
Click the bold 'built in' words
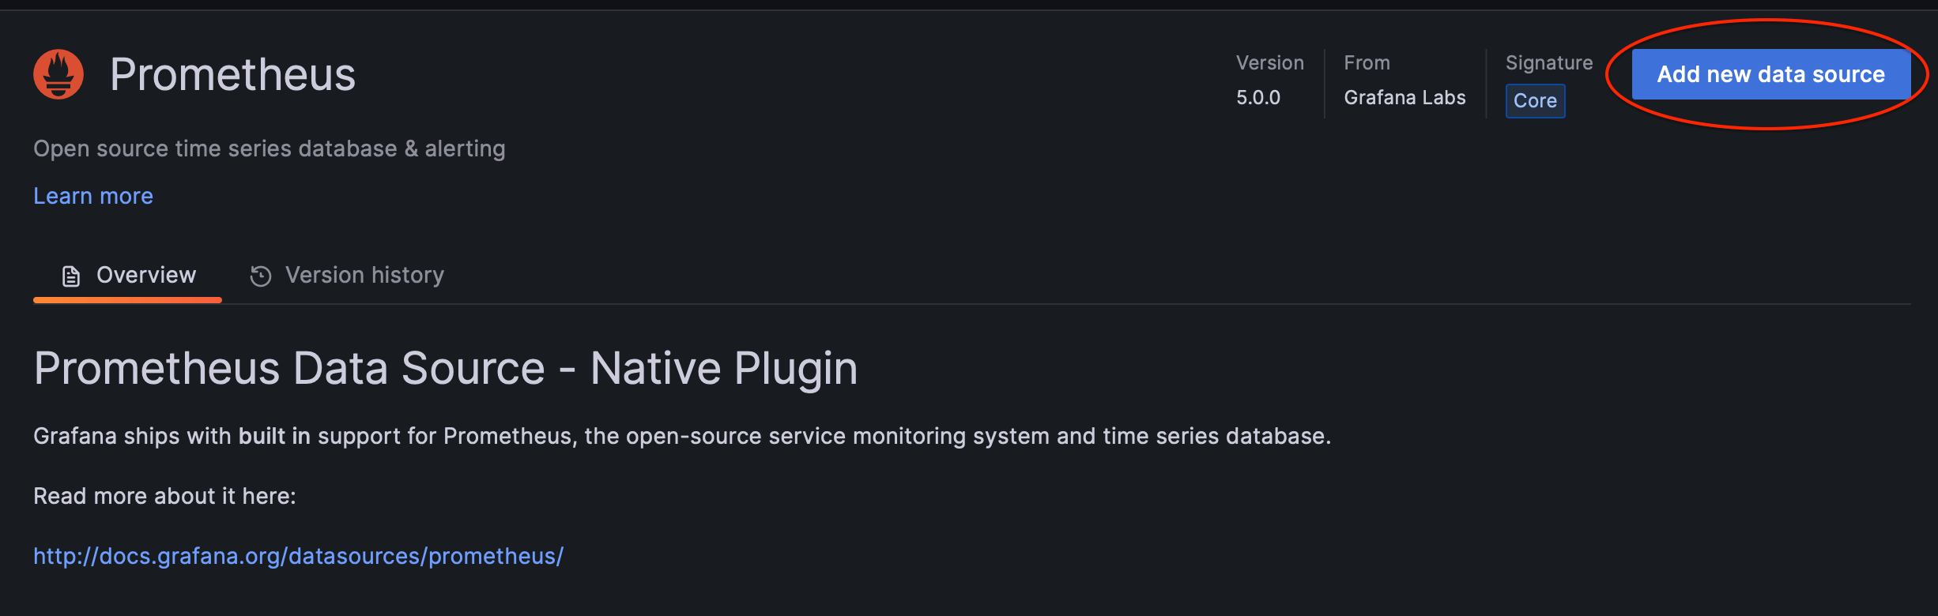[274, 436]
